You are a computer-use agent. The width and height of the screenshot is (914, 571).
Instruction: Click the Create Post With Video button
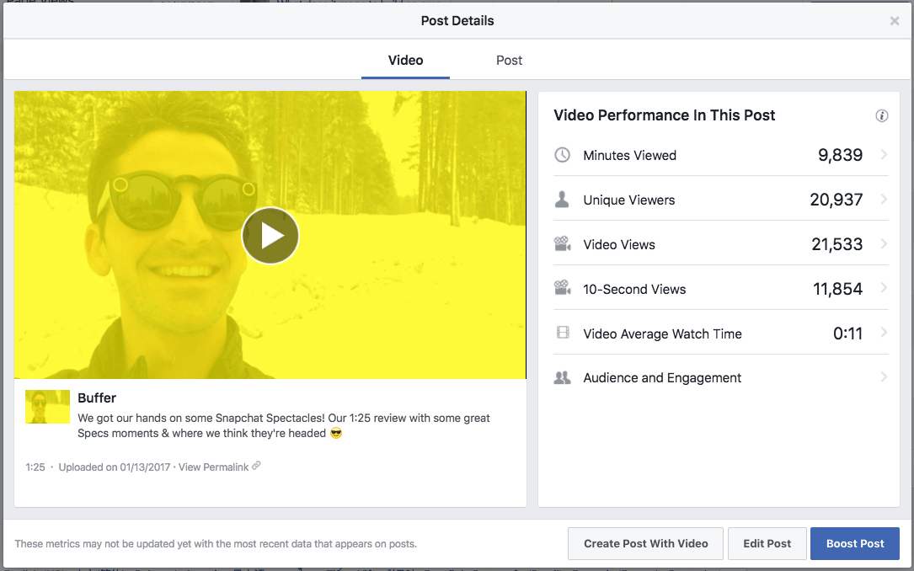pos(645,543)
